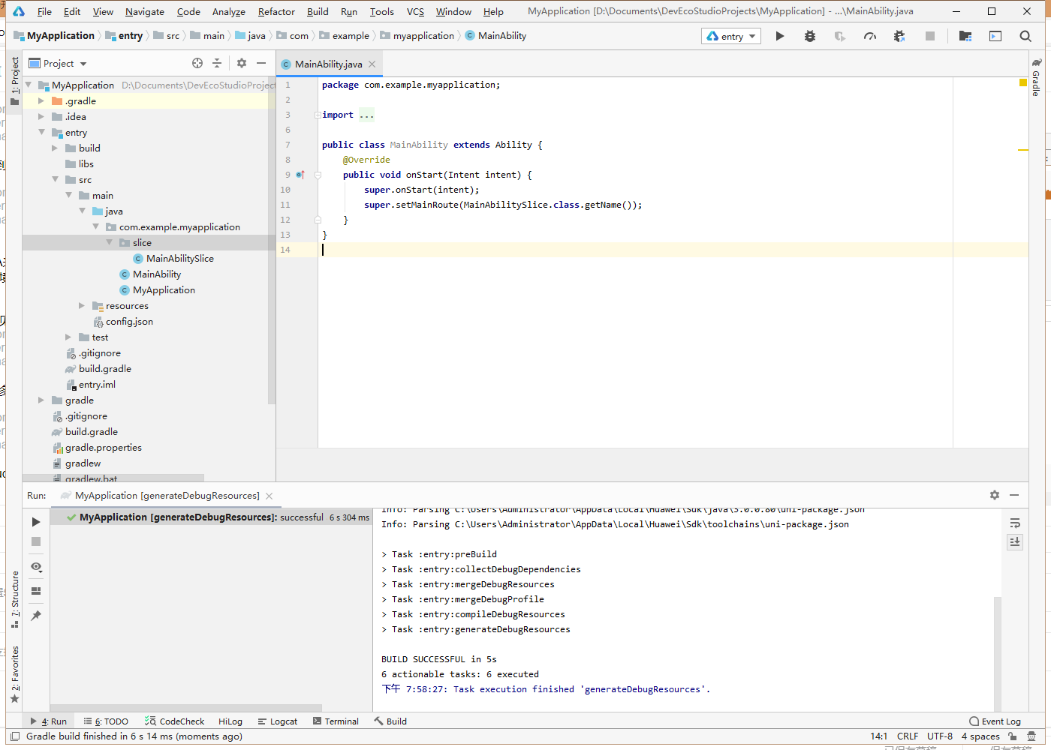The height and width of the screenshot is (750, 1051).
Task: Open Project Structure icon
Action: coord(965,36)
